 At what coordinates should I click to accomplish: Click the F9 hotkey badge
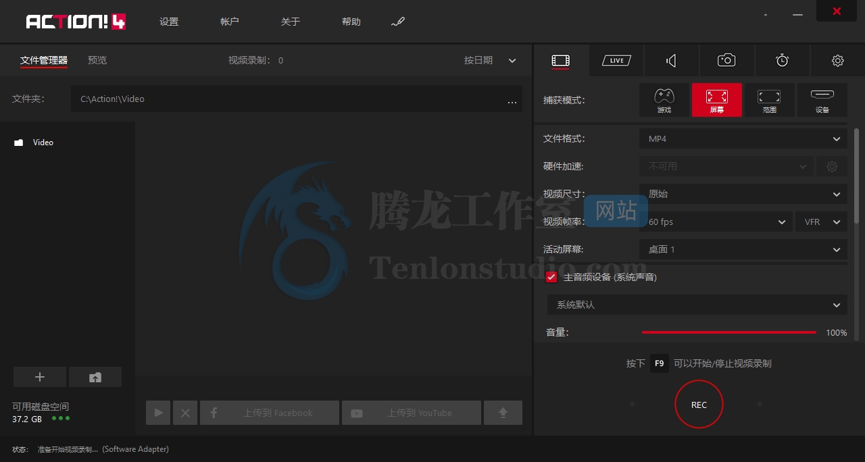tap(660, 363)
